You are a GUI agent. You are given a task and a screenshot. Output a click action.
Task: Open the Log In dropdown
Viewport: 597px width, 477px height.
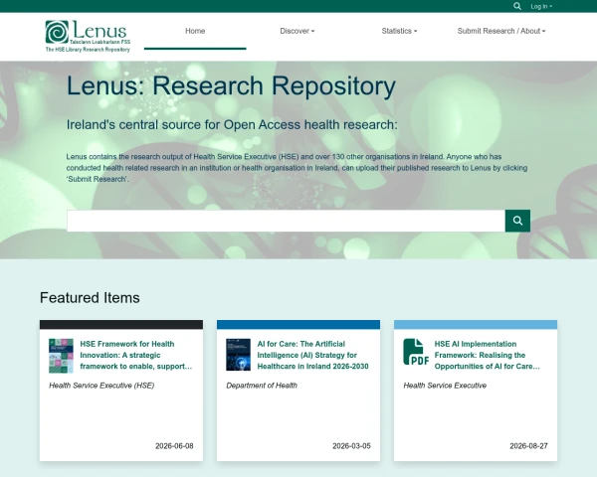pyautogui.click(x=541, y=7)
